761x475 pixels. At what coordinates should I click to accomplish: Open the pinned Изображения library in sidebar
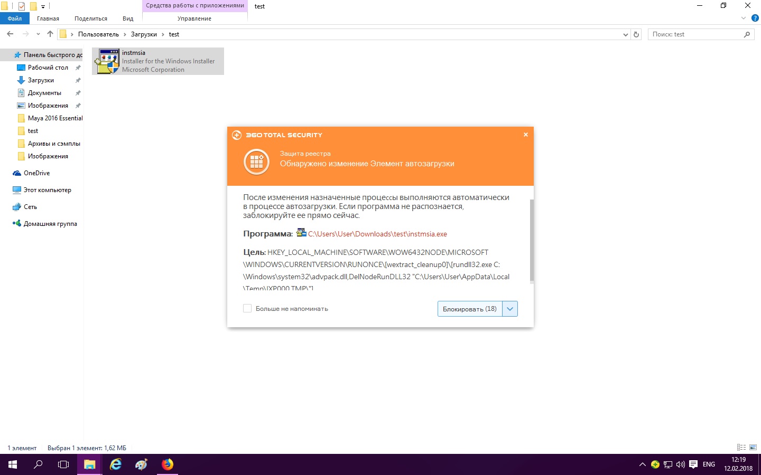pyautogui.click(x=48, y=106)
